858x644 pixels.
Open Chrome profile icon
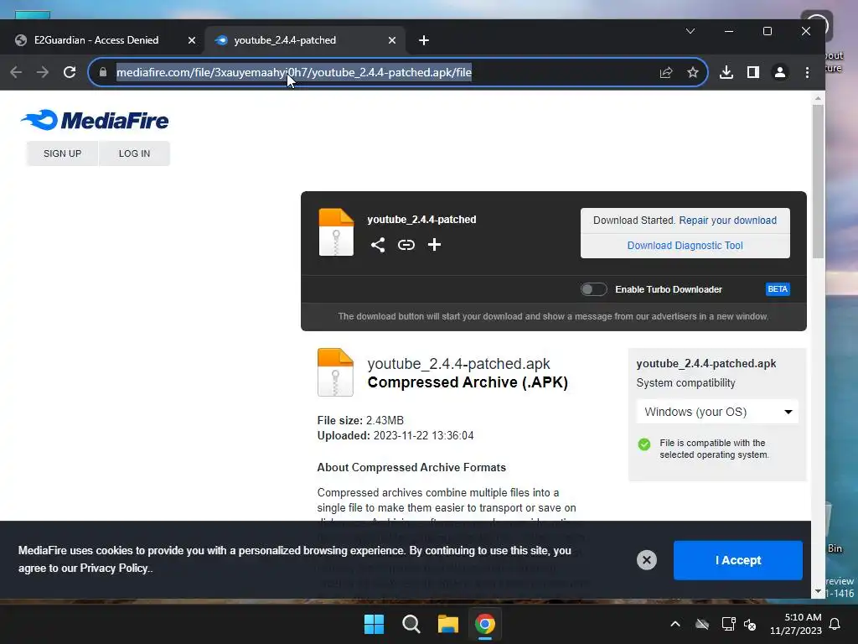point(780,72)
